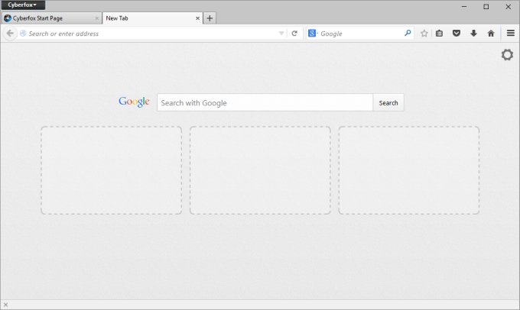Maximize the Cyberfox window
Viewport: 520px width, 310px height.
point(486,6)
